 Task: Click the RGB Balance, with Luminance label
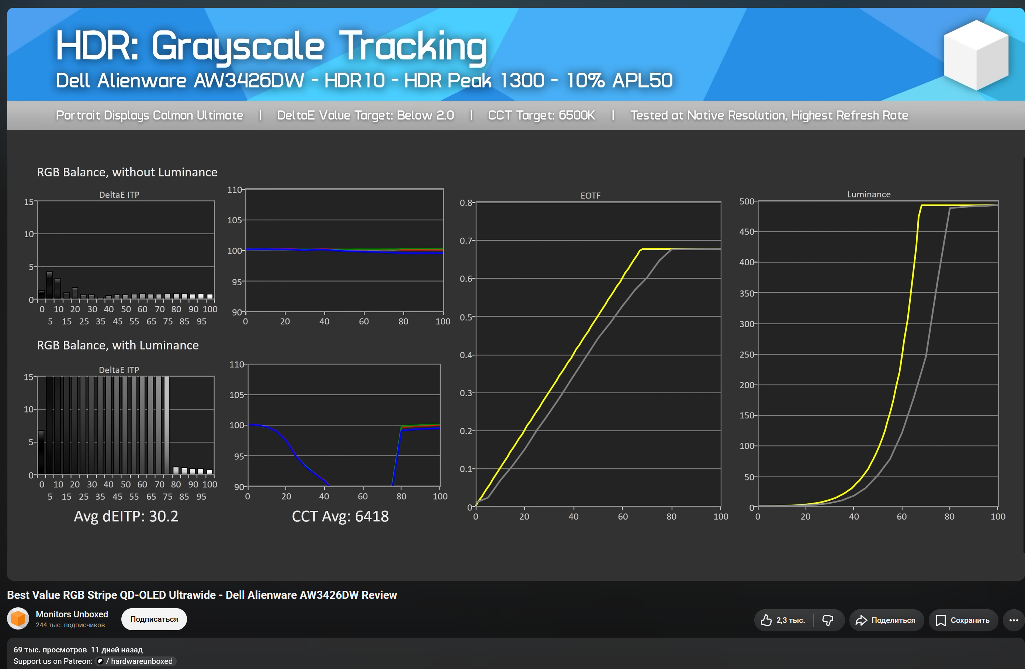coord(118,345)
